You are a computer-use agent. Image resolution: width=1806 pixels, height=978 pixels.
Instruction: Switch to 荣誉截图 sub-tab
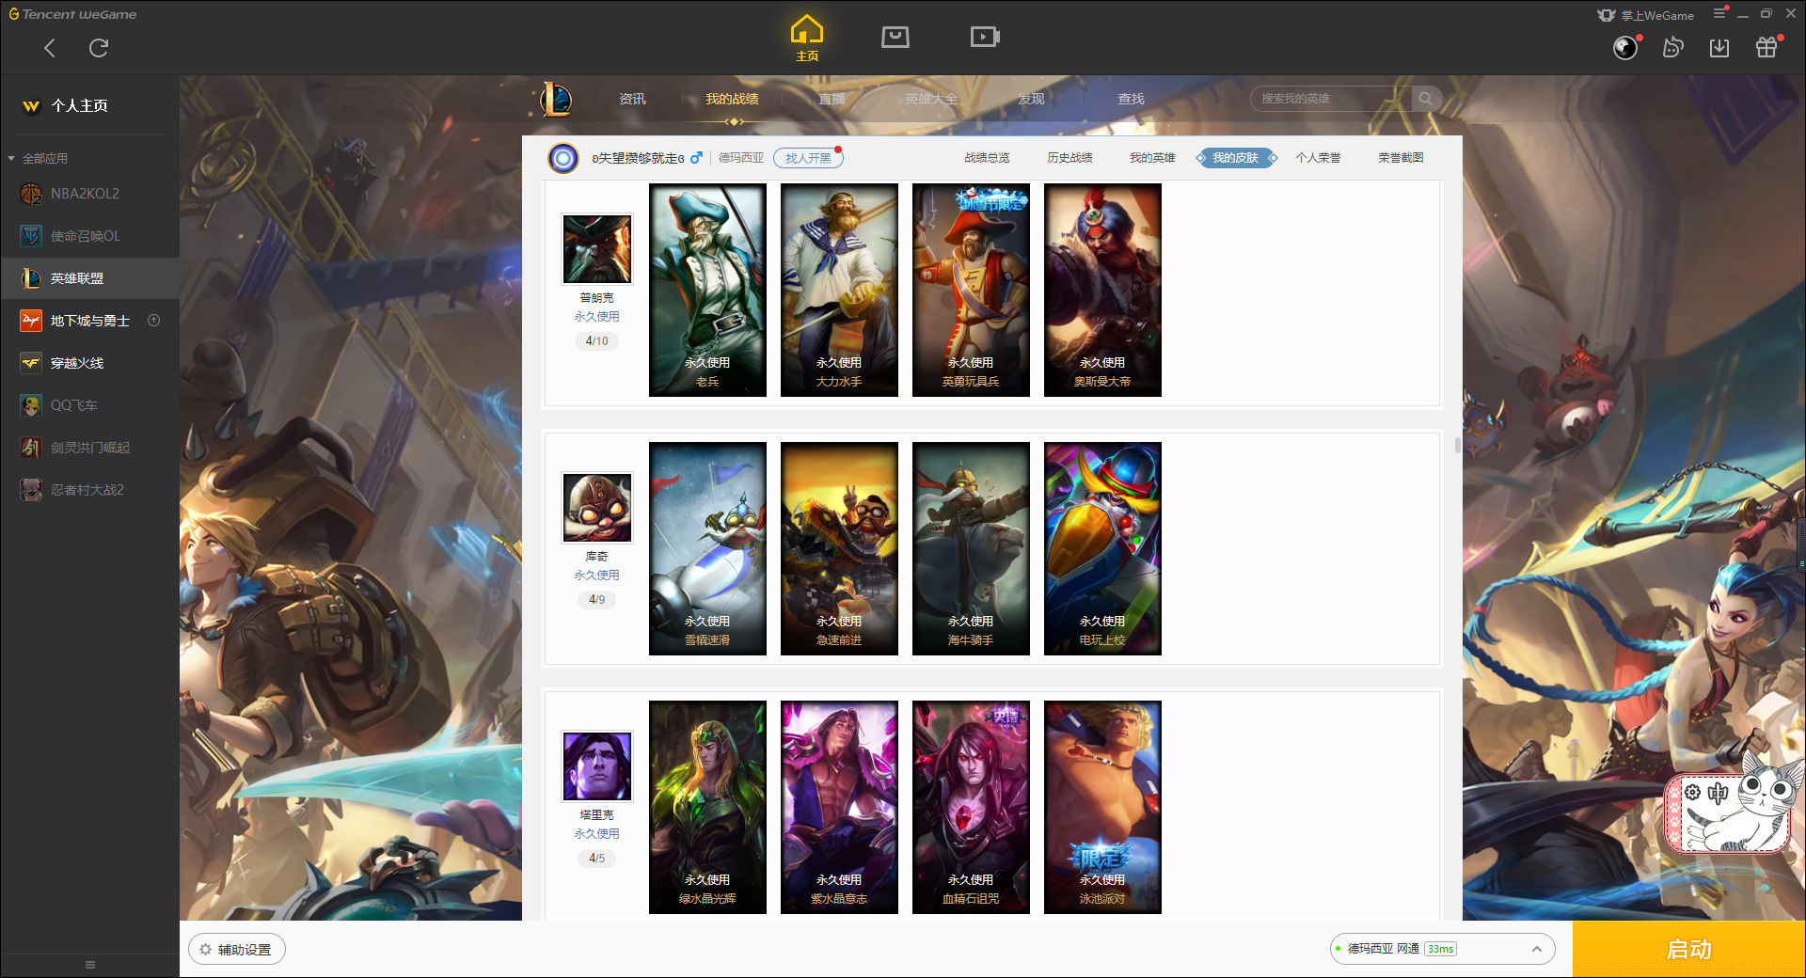[1401, 158]
